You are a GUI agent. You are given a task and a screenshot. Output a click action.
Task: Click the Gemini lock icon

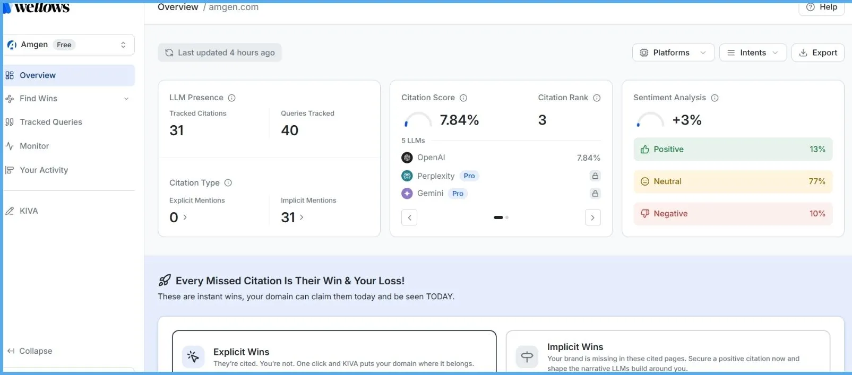point(595,194)
